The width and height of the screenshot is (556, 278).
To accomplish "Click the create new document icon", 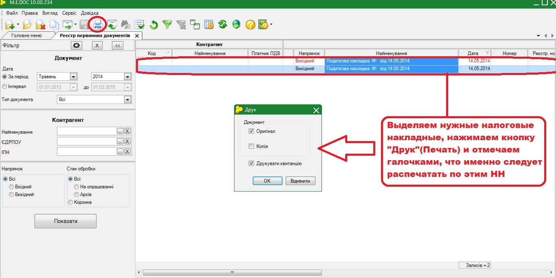I will coord(10,25).
